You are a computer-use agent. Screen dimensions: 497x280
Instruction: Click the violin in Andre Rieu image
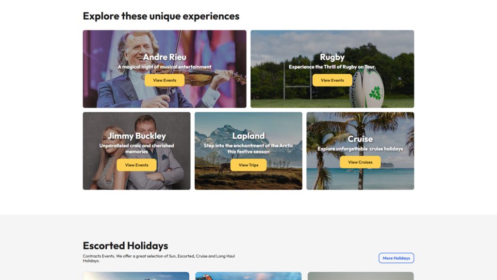coord(206,77)
